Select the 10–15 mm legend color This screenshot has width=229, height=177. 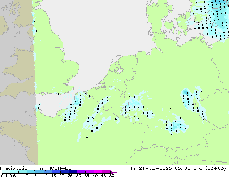pyautogui.click(x=48, y=172)
